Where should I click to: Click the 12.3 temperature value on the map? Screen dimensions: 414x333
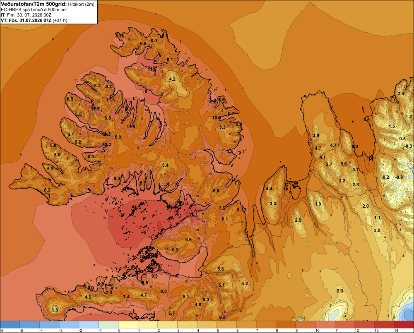pos(106,134)
